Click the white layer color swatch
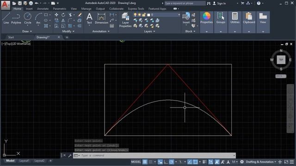Screen dimensions: 296x166 coord(148,15)
